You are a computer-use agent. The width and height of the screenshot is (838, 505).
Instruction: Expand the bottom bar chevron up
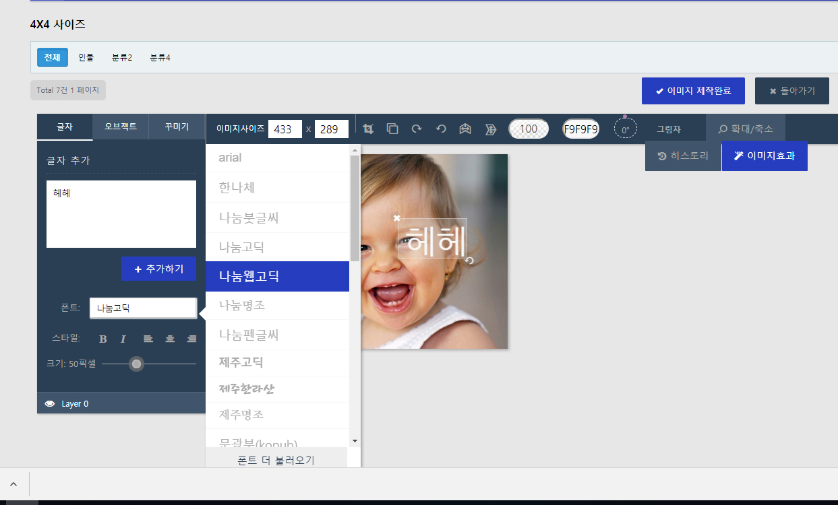click(14, 484)
